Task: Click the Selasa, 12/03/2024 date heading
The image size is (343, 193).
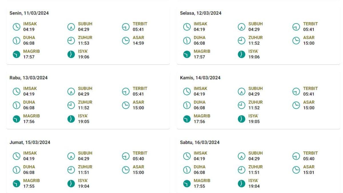Action: pos(201,13)
